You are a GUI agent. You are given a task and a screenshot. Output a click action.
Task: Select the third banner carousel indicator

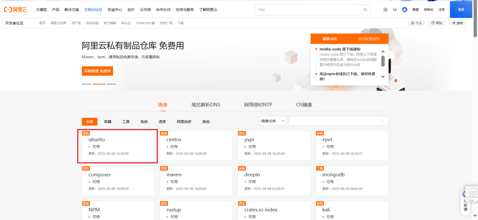pos(112,84)
